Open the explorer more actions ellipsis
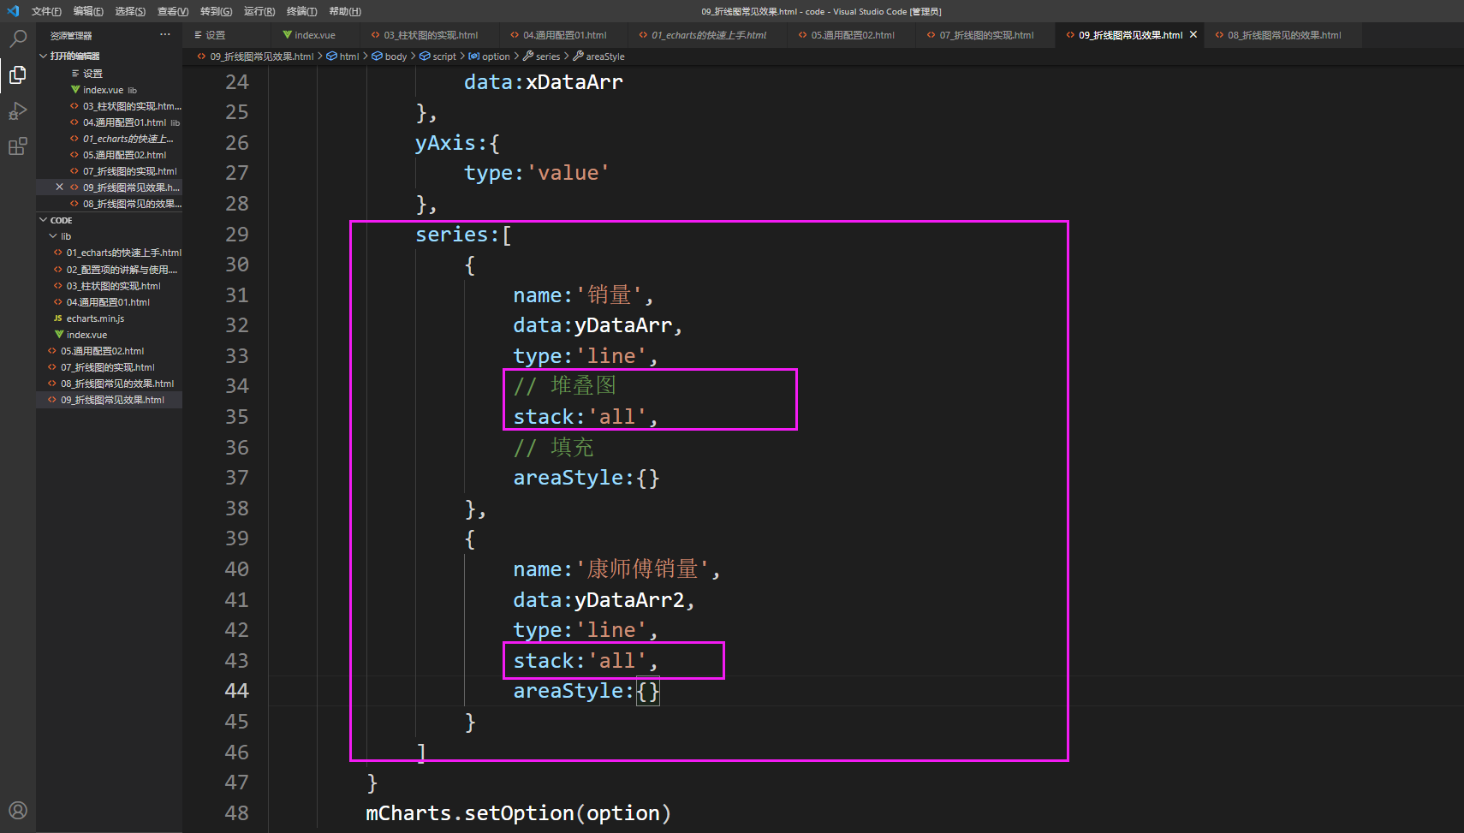The image size is (1464, 833). point(164,35)
